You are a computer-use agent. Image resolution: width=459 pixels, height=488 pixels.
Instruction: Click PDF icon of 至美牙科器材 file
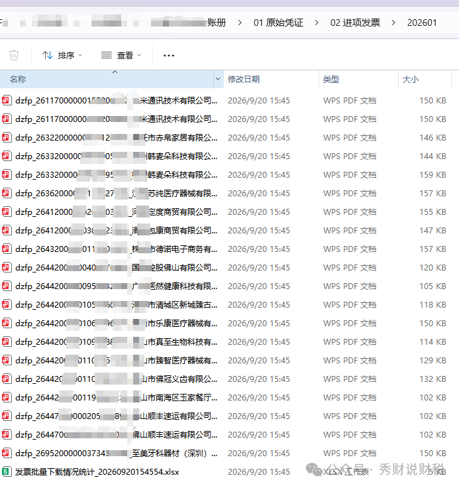7,453
